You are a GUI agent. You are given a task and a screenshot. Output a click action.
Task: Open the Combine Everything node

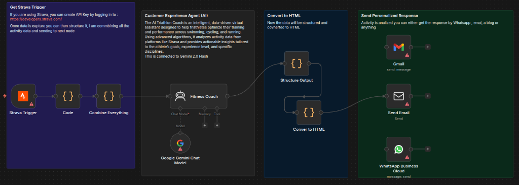(108, 96)
